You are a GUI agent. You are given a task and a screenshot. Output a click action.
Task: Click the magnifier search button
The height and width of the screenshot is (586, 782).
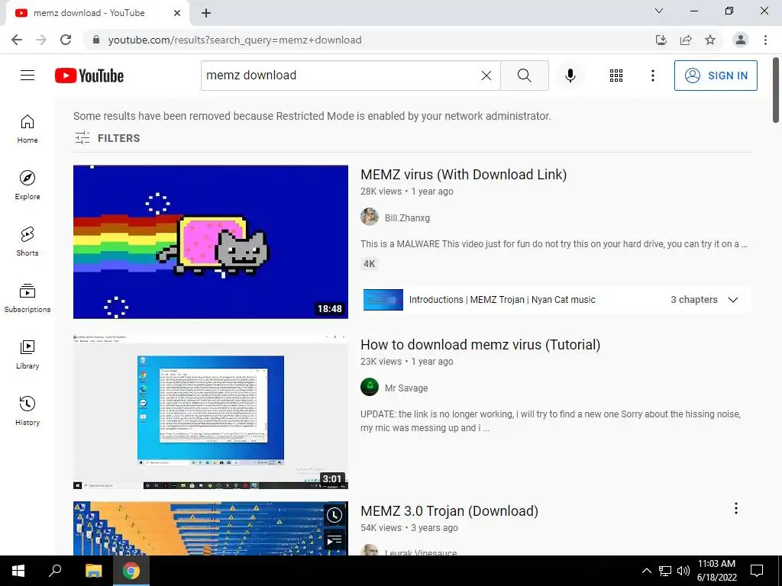click(x=524, y=76)
